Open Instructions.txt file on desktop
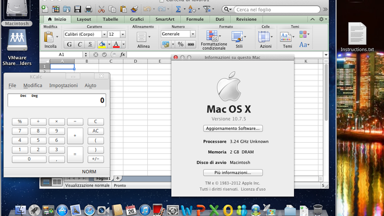 tap(357, 37)
